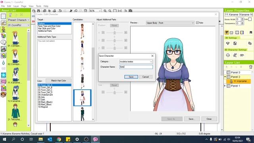Open the Layer menu
254x143 pixels.
16,6
